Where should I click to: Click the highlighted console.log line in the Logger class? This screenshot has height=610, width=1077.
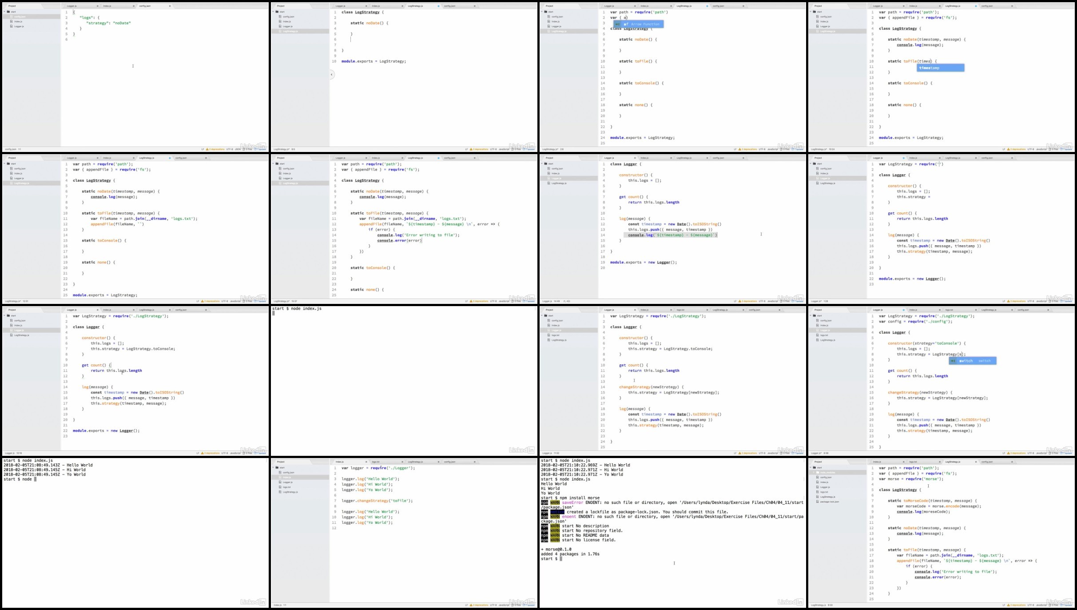(x=671, y=235)
